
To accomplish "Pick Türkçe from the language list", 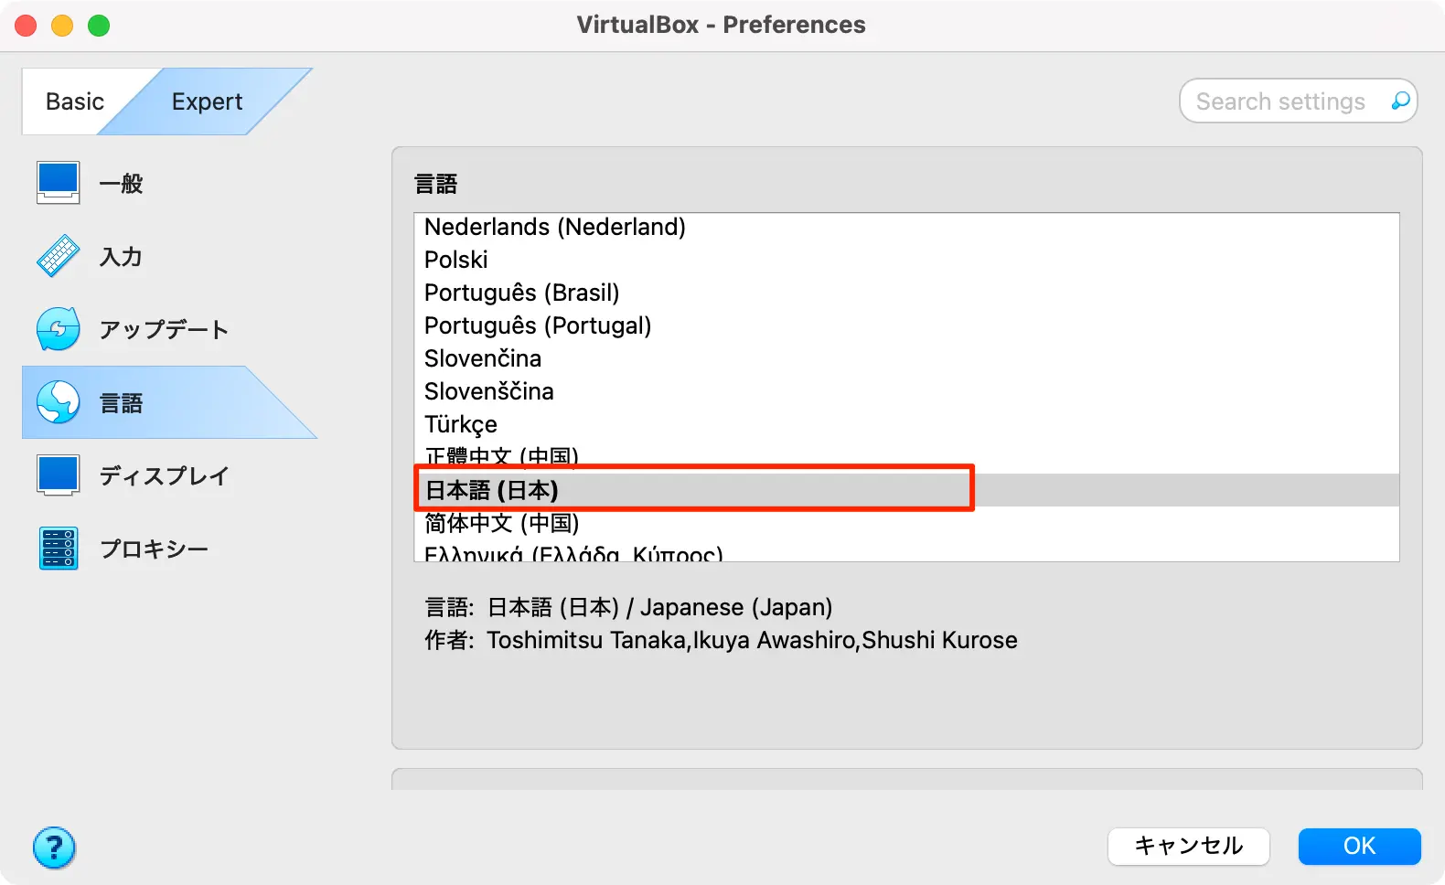I will [460, 424].
